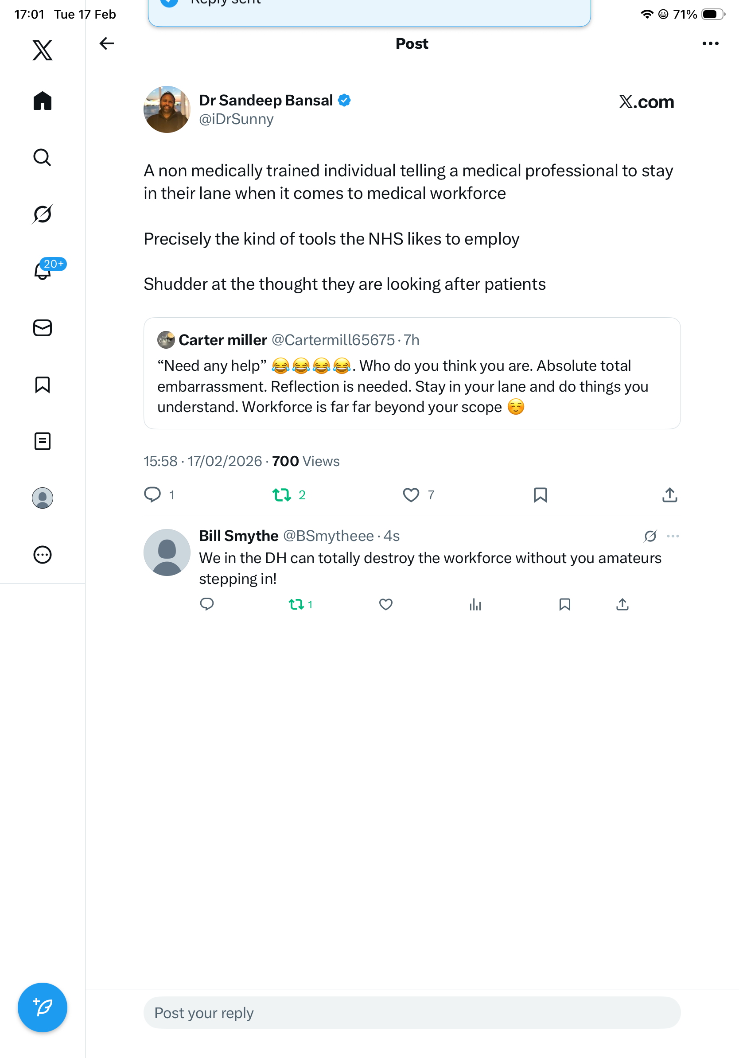Open the Lists page icon

43,441
